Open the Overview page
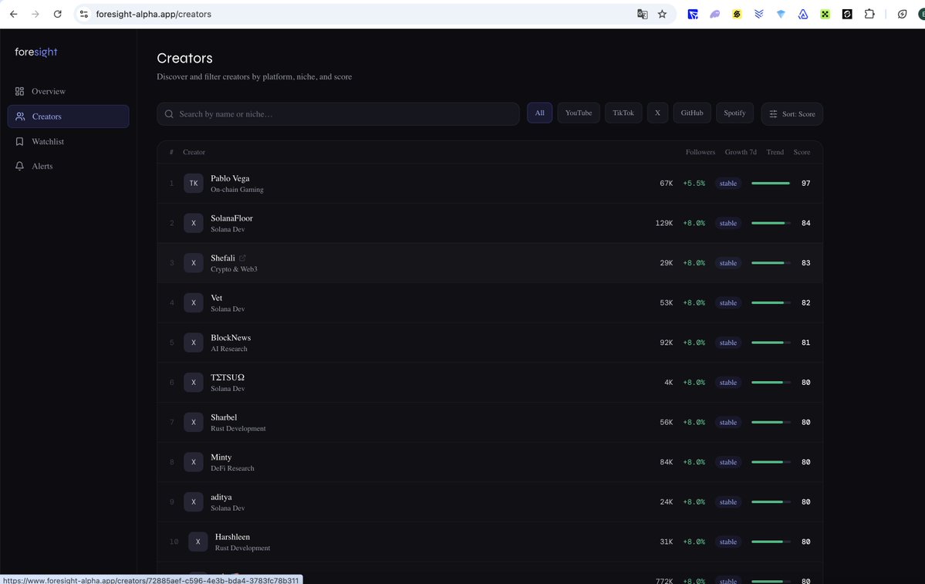Screen dimensions: 925x584 [x=68, y=92]
